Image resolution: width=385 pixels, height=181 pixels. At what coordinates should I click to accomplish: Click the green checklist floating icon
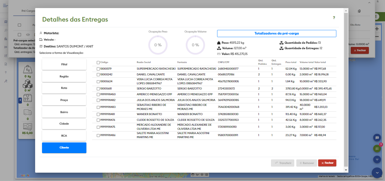(377, 148)
